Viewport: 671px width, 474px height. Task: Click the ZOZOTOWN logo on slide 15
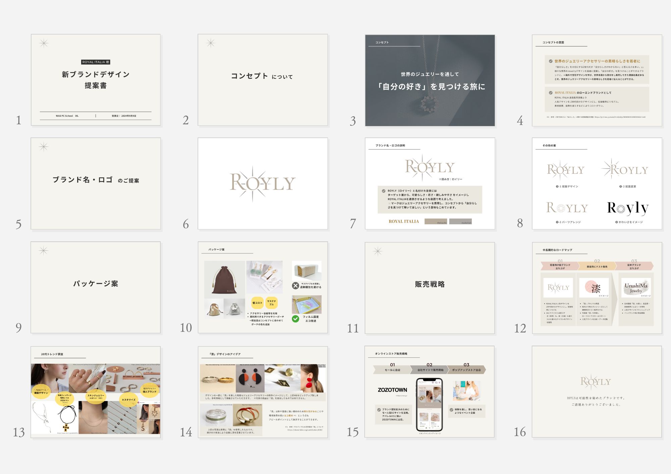(392, 390)
